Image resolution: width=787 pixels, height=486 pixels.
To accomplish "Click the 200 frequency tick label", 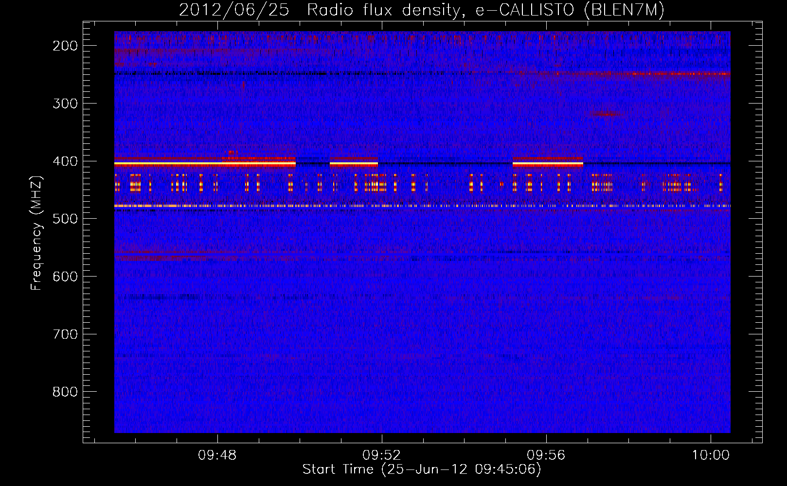I will pyautogui.click(x=65, y=46).
